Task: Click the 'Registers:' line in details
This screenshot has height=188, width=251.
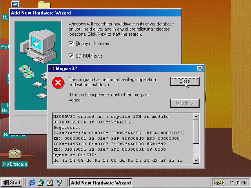Action: tap(67, 128)
